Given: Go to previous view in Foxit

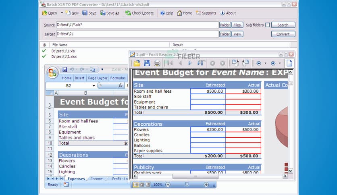Looking at the screenshot, I should click(x=212, y=63).
